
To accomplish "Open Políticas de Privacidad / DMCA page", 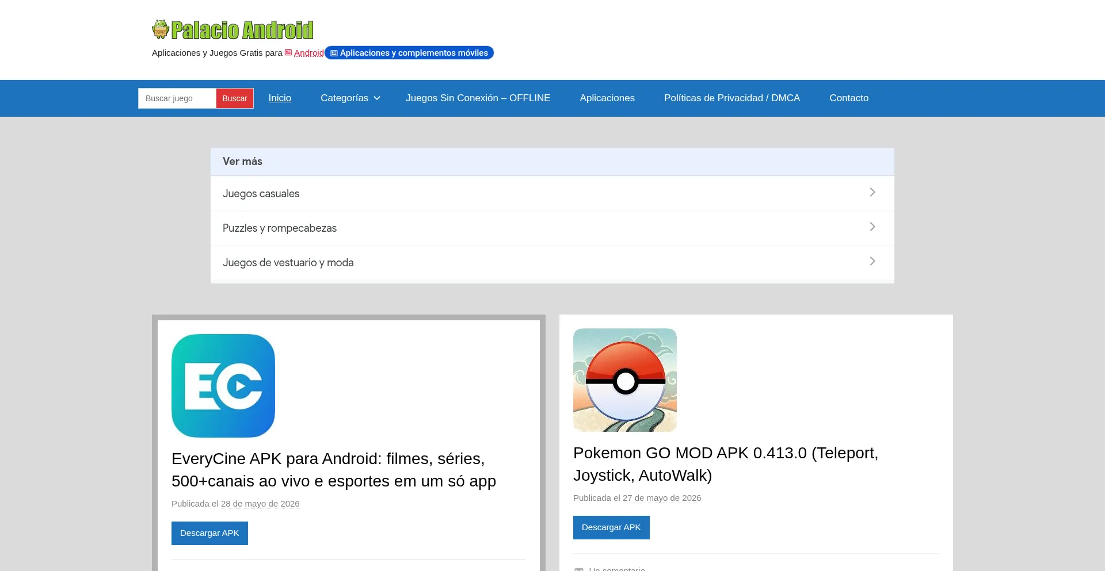I will click(732, 98).
